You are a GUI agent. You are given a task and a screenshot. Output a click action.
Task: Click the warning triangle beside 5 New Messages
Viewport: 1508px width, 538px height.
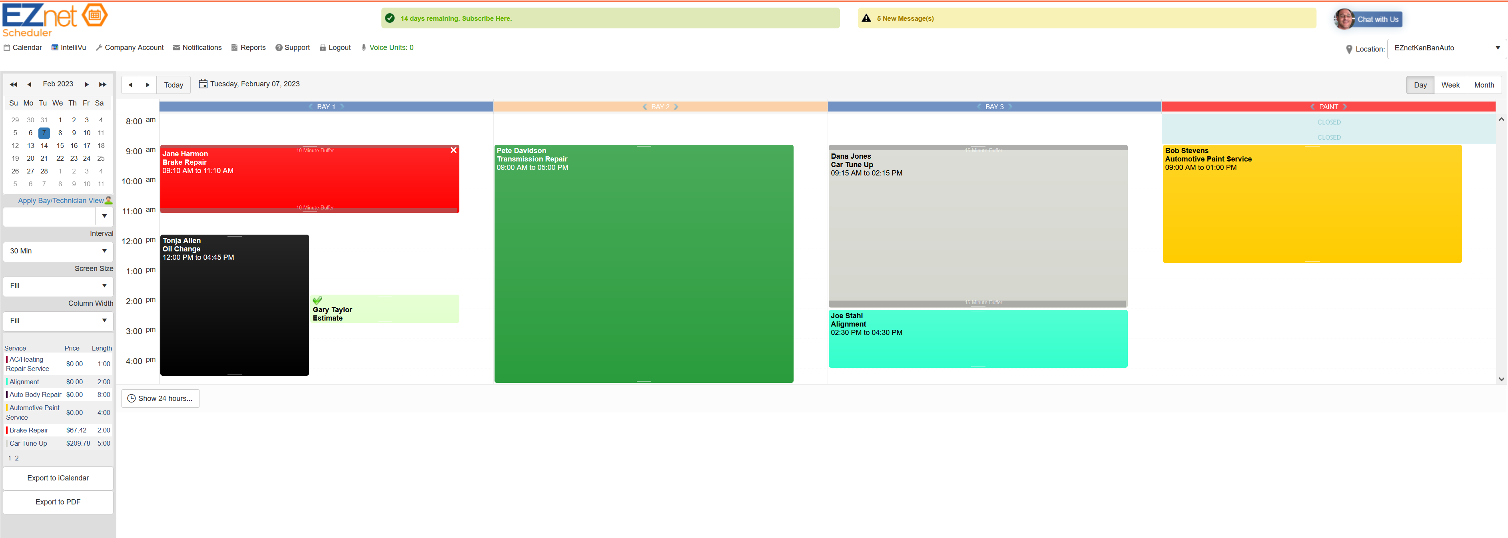coord(866,18)
